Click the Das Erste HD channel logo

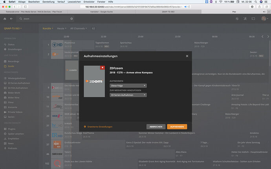tap(57, 45)
